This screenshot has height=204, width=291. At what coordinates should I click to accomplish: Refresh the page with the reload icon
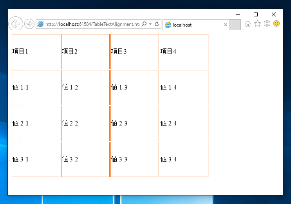[157, 24]
